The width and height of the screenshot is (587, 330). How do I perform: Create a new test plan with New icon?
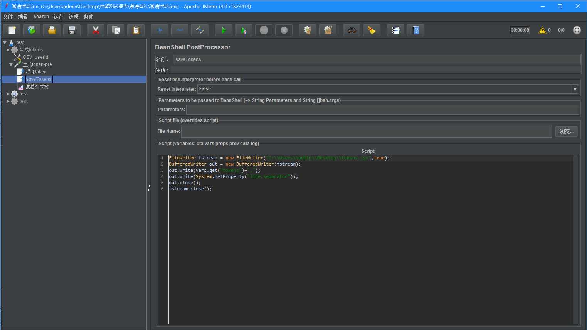pos(12,30)
